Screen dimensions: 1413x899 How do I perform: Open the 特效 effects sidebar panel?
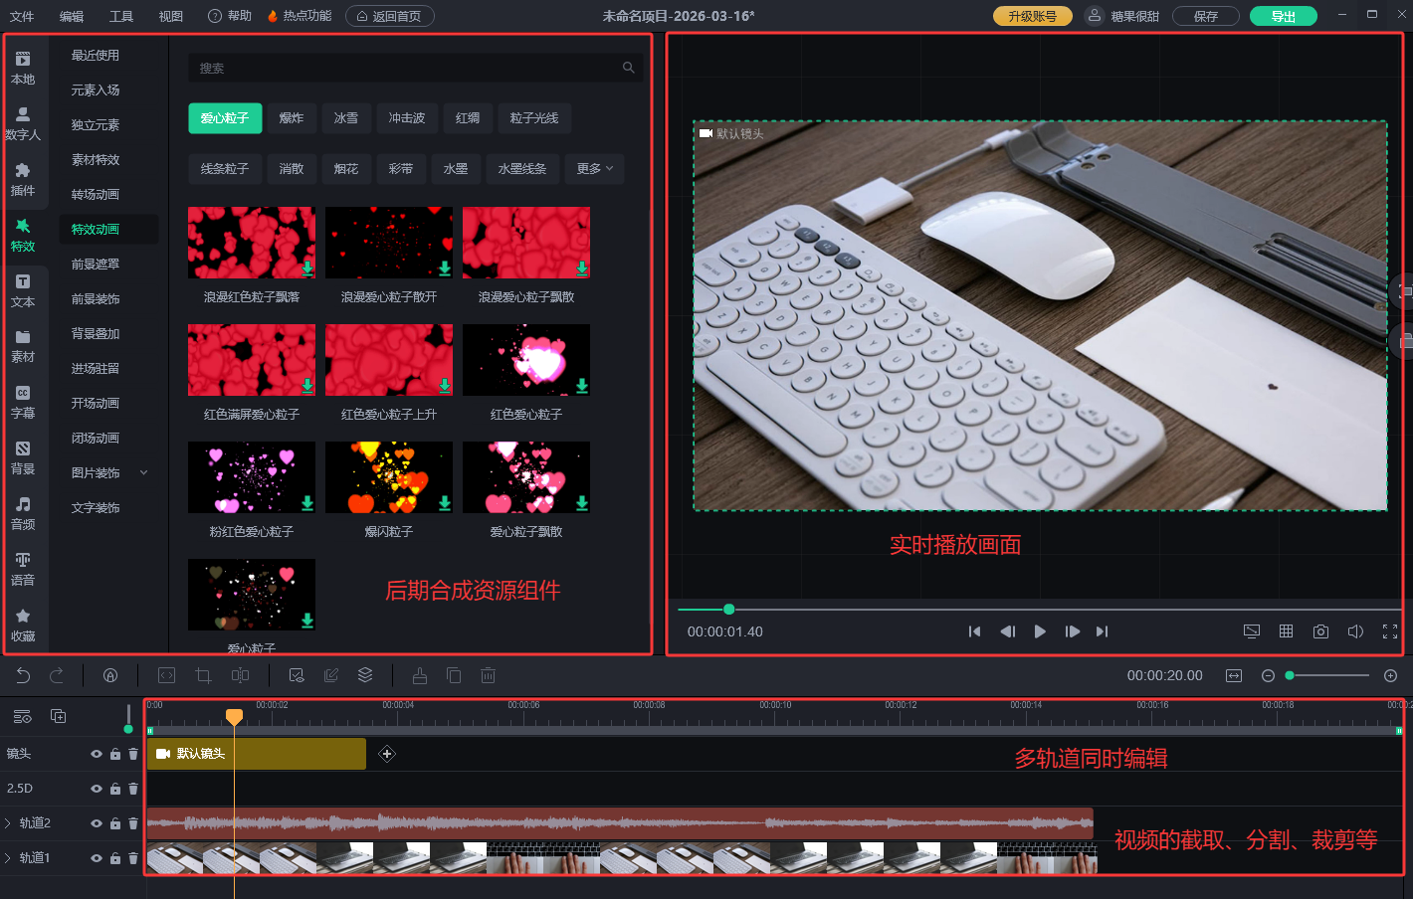(x=23, y=235)
